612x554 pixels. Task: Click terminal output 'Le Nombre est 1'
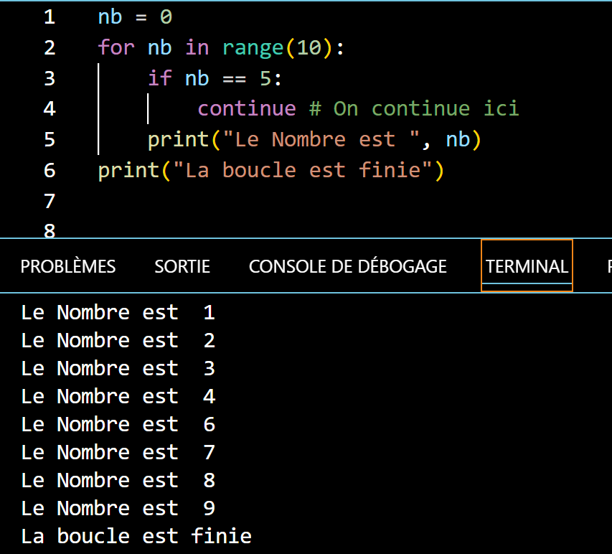coord(118,313)
